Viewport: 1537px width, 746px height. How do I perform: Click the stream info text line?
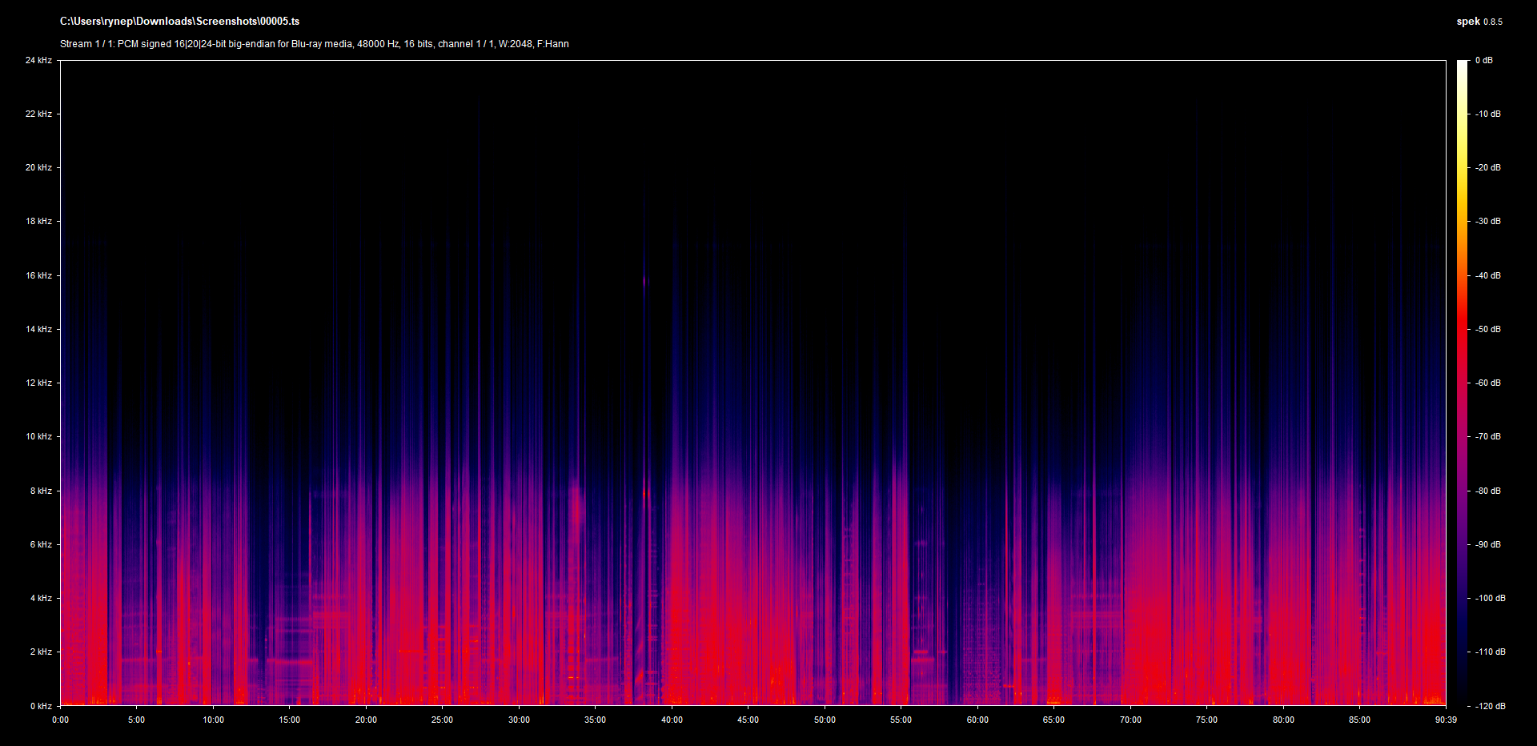314,44
